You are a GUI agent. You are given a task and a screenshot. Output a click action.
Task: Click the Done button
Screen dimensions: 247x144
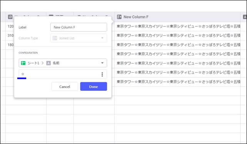pyautogui.click(x=93, y=87)
